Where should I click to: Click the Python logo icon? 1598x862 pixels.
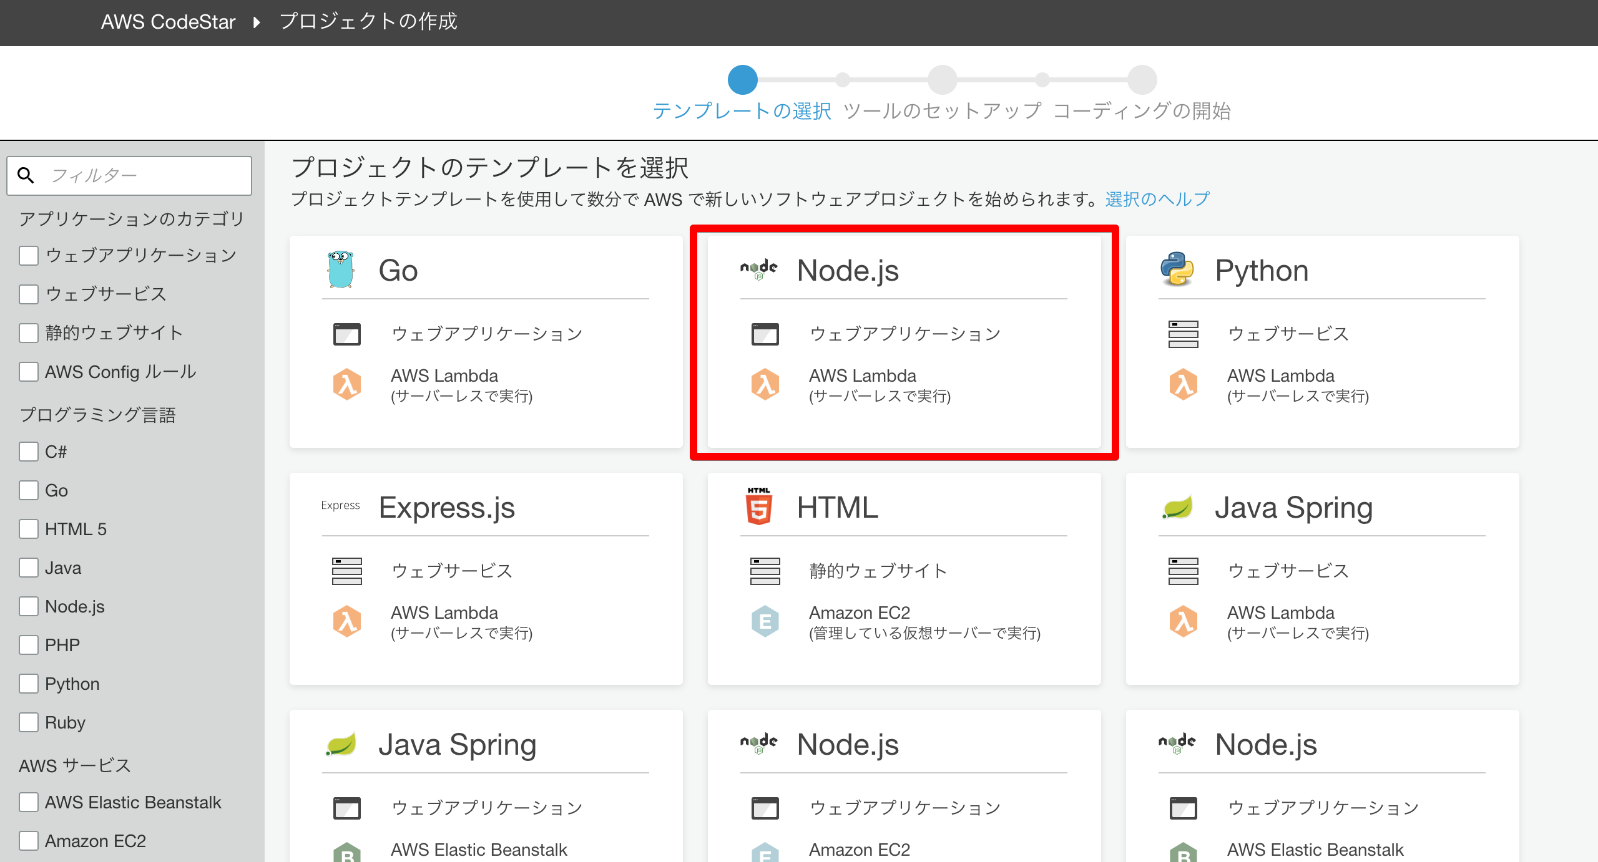[x=1177, y=269]
